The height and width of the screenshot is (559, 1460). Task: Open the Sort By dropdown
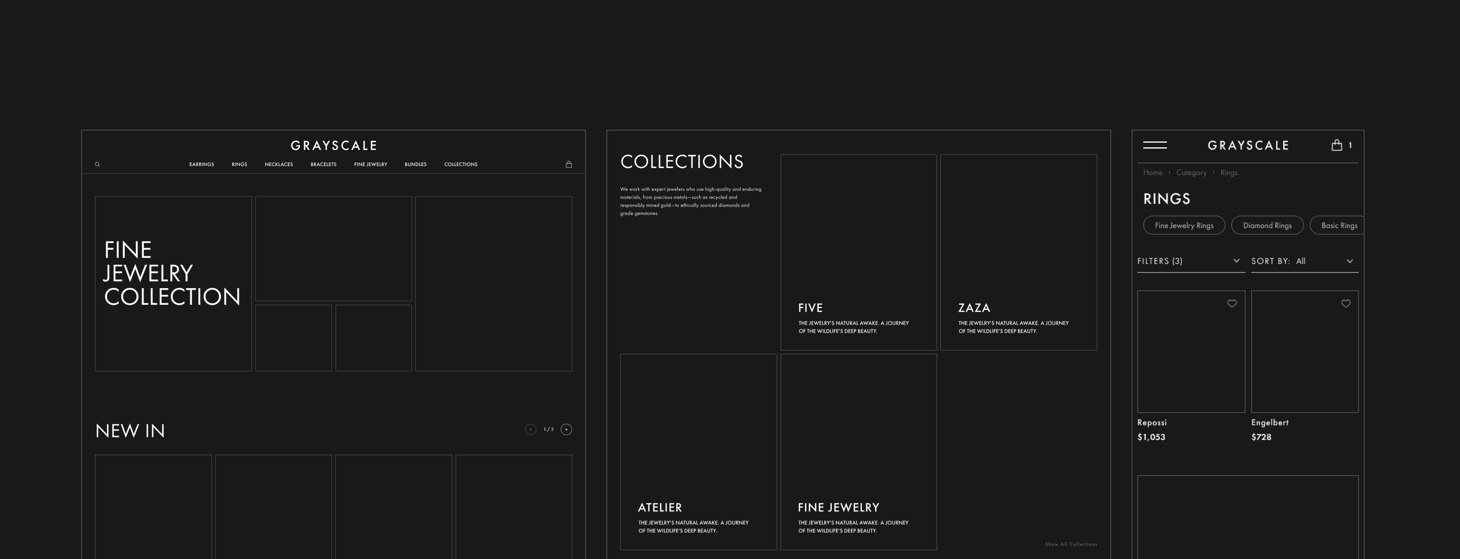[1304, 261]
